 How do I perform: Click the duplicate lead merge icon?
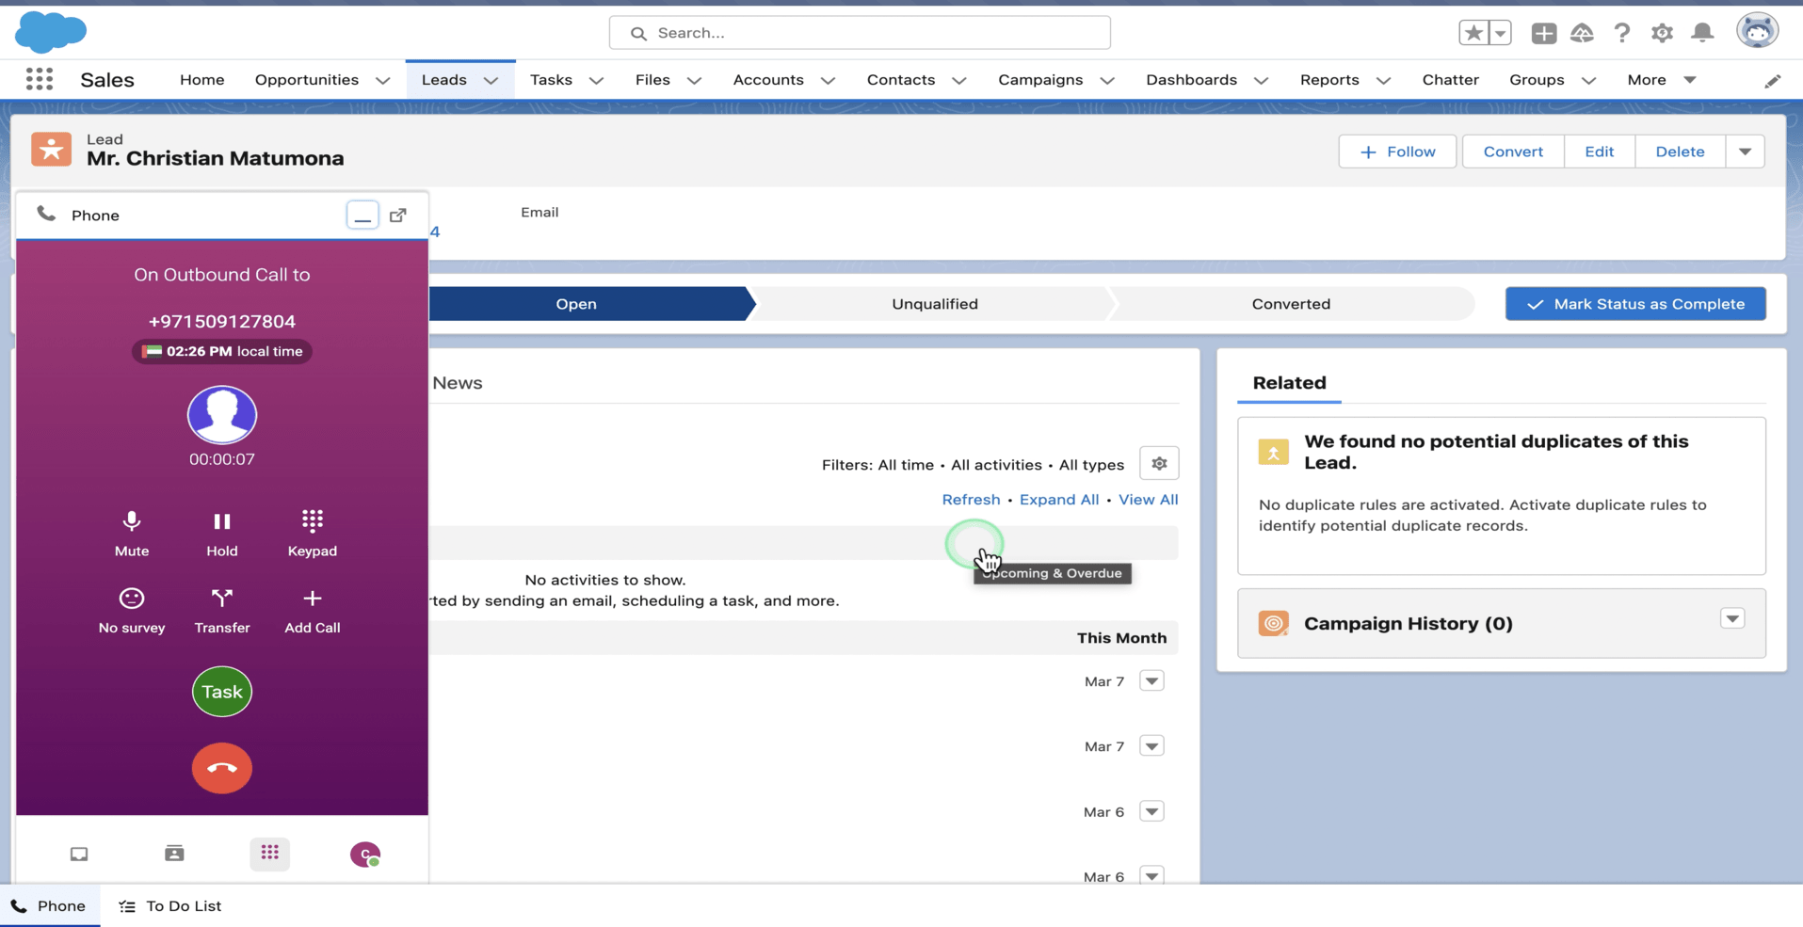(x=1273, y=453)
